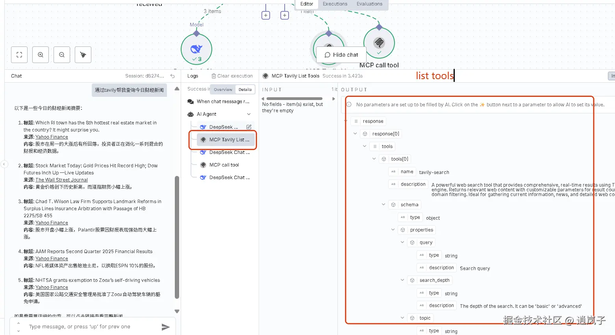Viewport: 615px width, 335px height.
Task: Open the Executions tab
Action: pos(335,4)
